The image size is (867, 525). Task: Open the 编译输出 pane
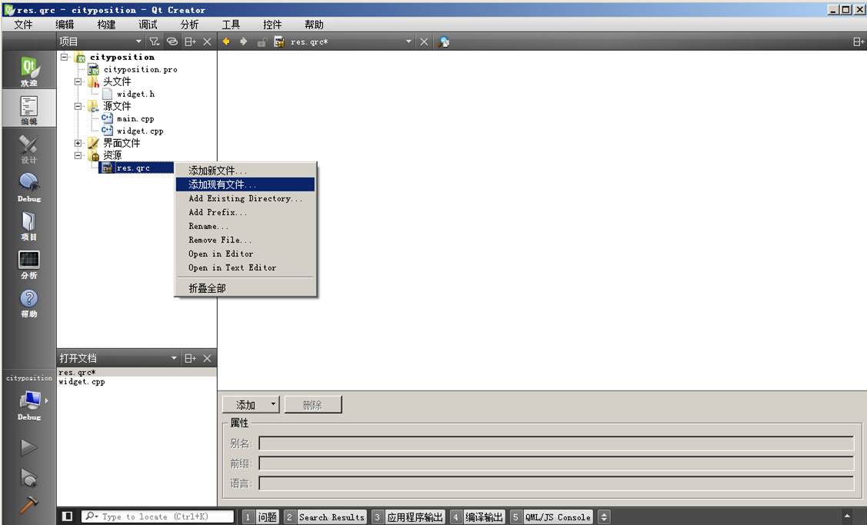click(477, 517)
